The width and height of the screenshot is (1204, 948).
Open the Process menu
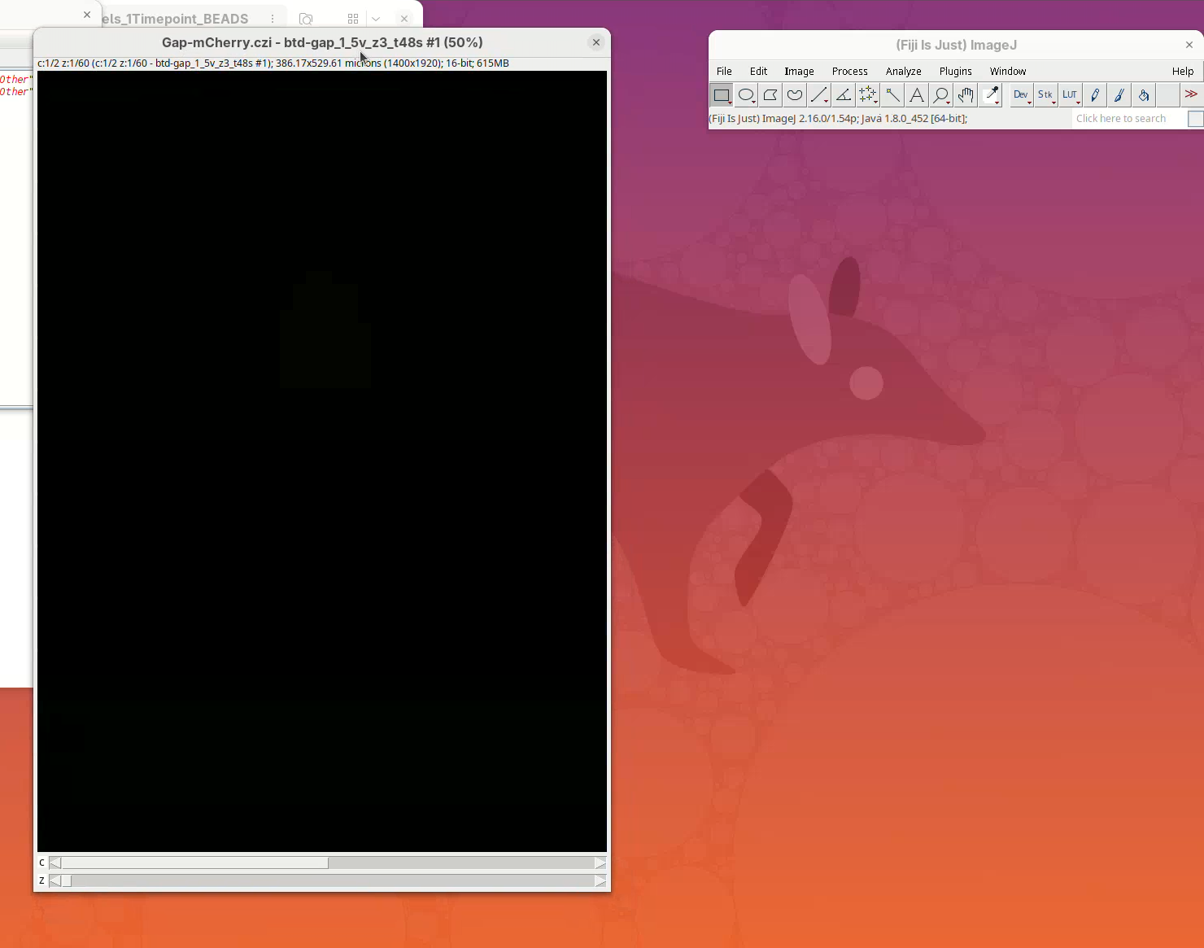coord(849,72)
